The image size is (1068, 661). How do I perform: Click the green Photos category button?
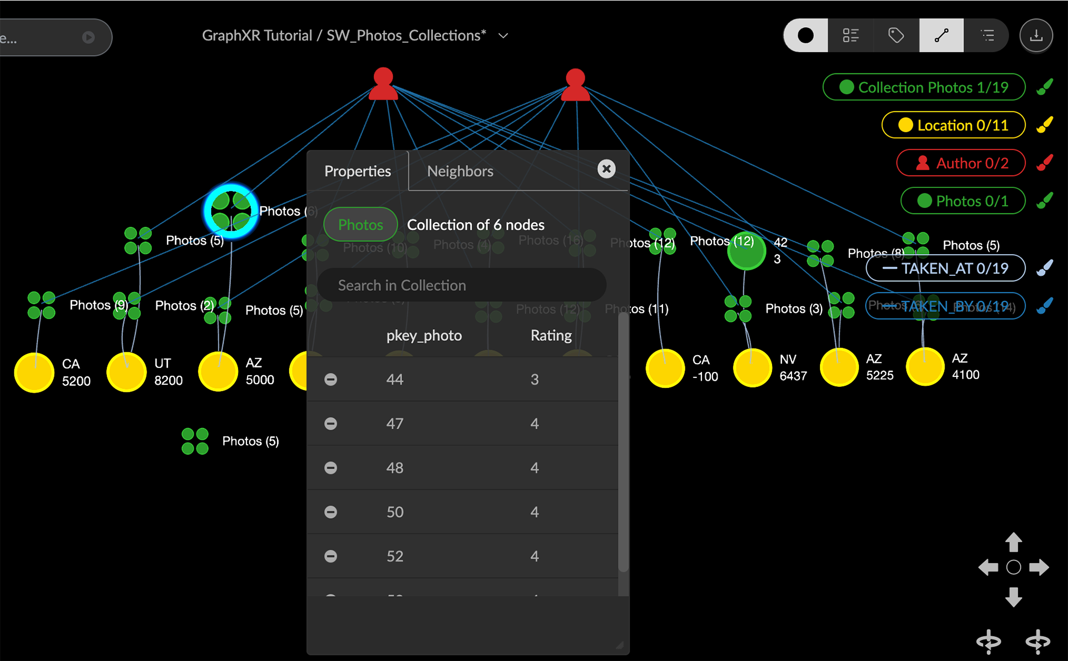point(360,225)
